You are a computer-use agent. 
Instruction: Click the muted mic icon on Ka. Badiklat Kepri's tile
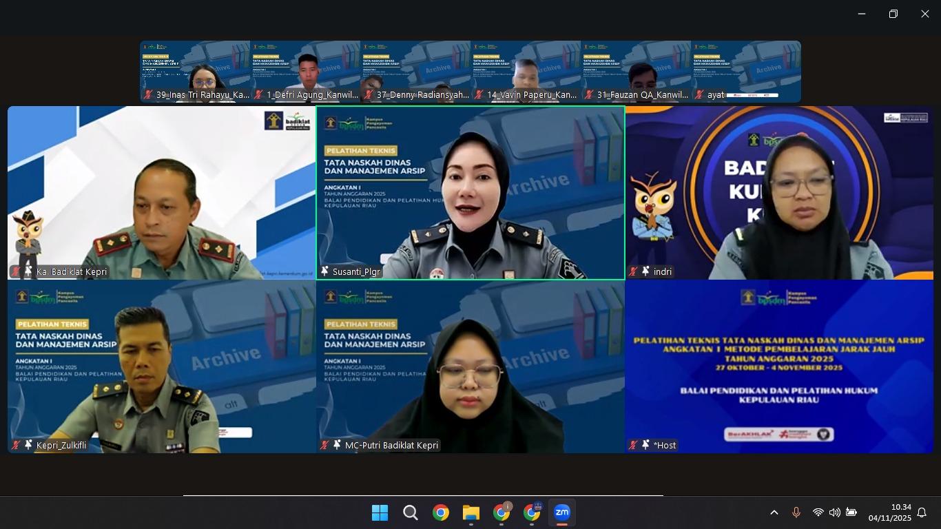(x=15, y=271)
